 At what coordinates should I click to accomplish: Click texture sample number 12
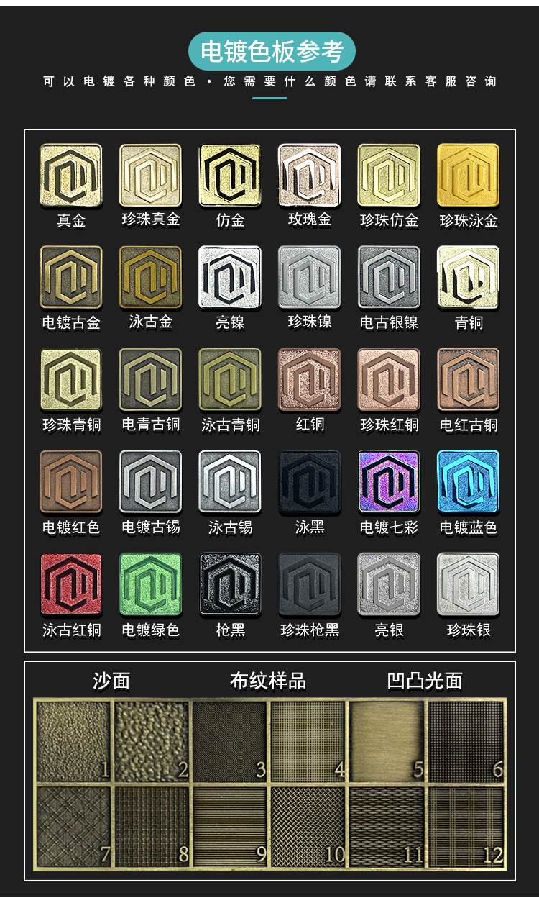pos(466,826)
